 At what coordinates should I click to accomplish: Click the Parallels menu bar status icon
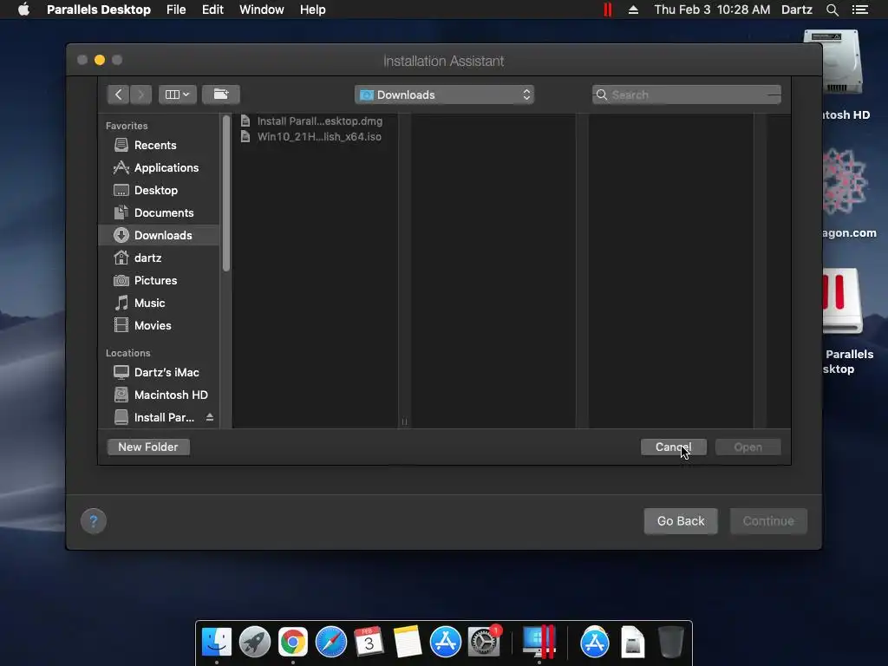pyautogui.click(x=608, y=10)
